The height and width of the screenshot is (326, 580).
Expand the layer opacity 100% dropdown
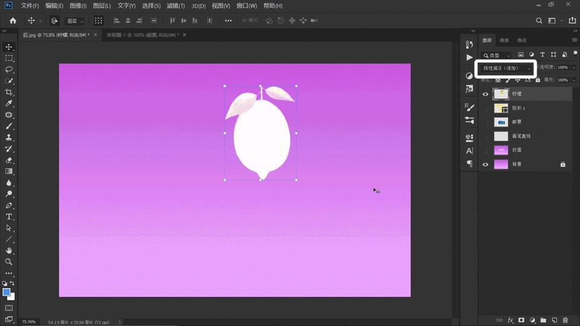[x=573, y=68]
